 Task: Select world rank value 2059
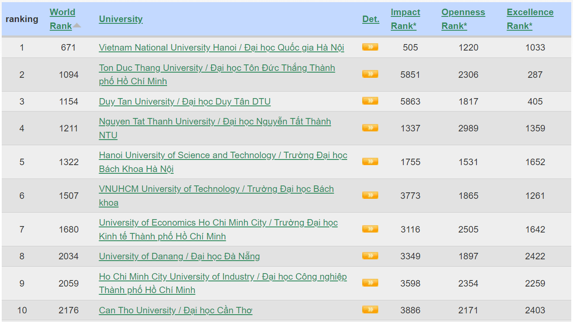(68, 284)
